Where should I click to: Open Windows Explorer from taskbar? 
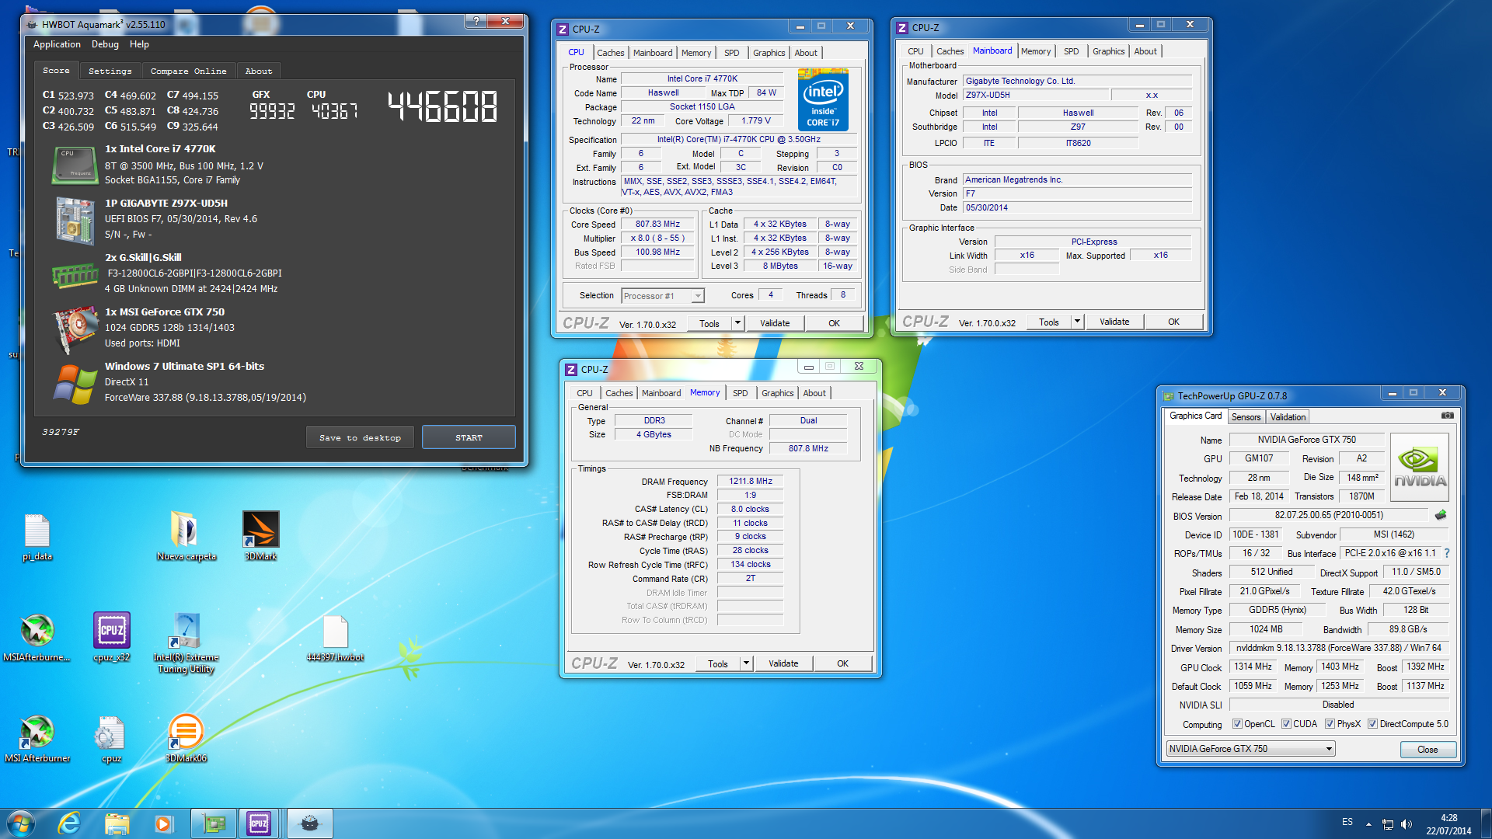point(117,823)
